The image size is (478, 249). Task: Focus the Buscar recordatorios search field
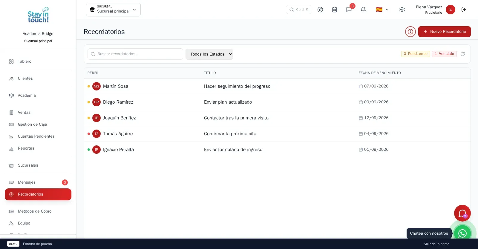tap(135, 54)
